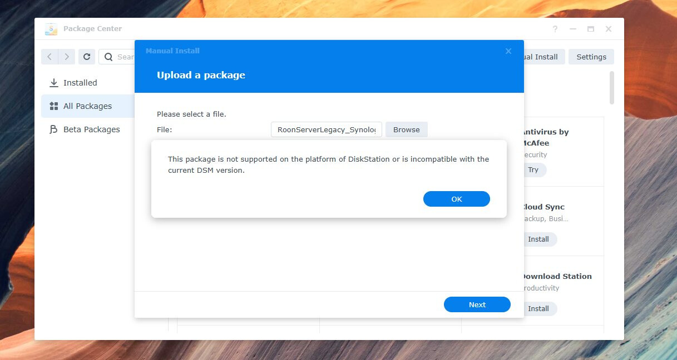Select the Installed sidebar entry
The image size is (677, 360).
[81, 82]
